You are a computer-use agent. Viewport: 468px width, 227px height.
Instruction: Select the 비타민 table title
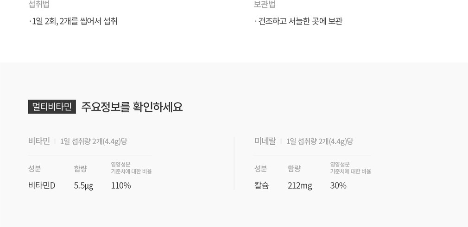39,141
